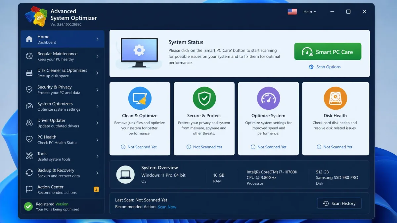
Task: Click the Backup & Recovery refresh icon
Action: pyautogui.click(x=29, y=173)
